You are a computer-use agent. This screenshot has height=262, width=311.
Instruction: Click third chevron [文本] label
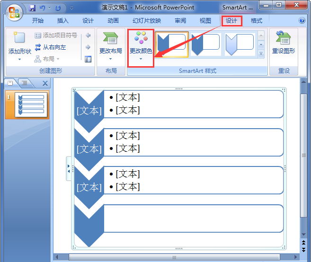click(x=89, y=187)
